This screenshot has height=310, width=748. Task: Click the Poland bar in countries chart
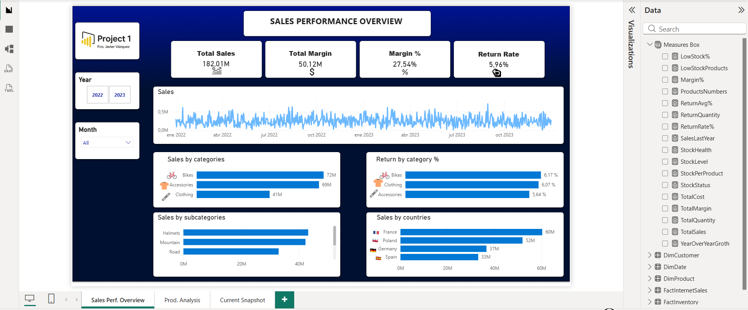click(461, 241)
